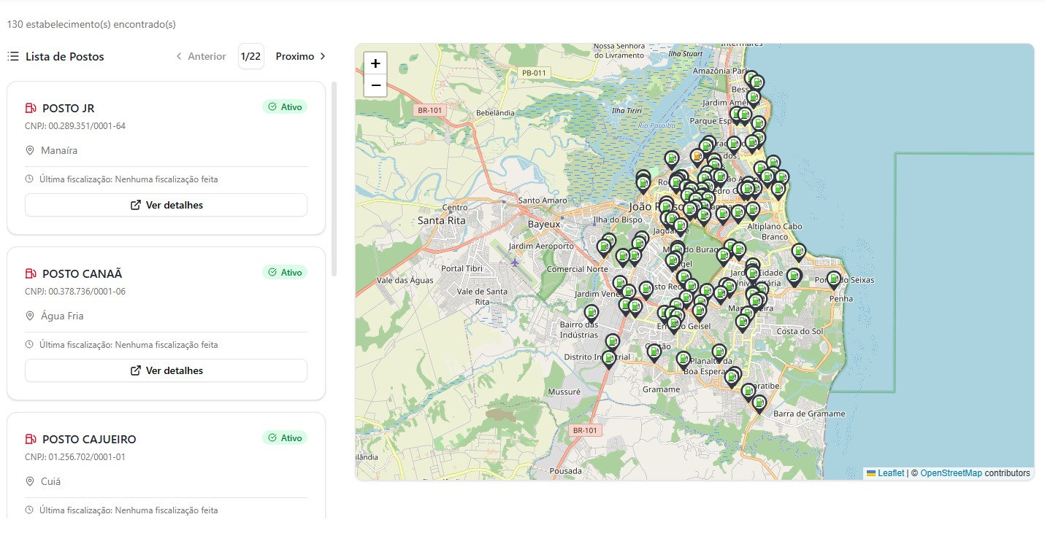Click the Ativo status badge on POSTO JR

coord(285,107)
